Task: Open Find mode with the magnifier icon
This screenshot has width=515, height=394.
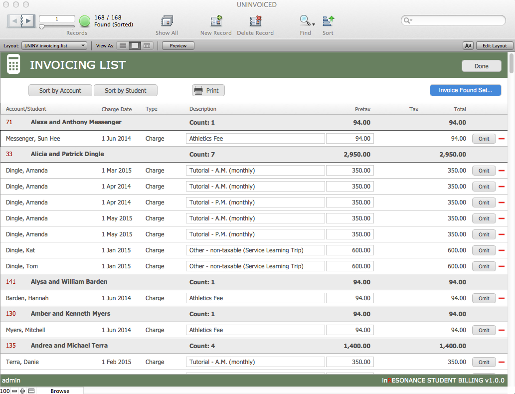Action: tap(305, 21)
